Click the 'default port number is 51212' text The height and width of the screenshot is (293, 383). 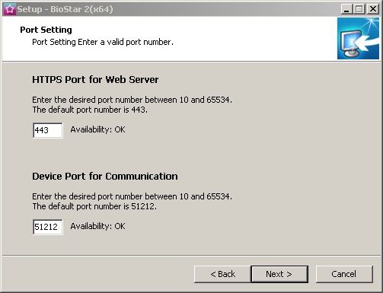(94, 206)
